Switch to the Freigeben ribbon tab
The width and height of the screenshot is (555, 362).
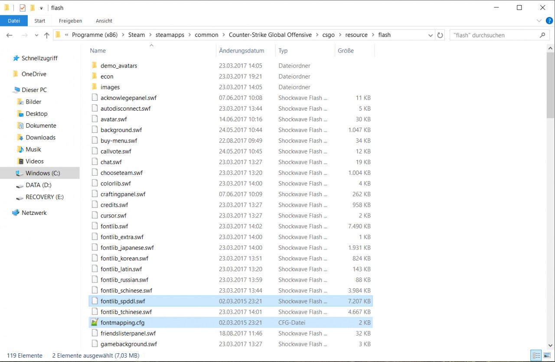click(70, 20)
